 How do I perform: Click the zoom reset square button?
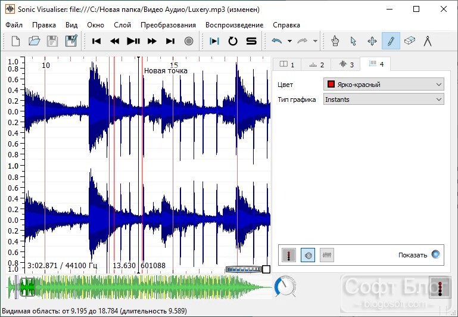coord(266,269)
